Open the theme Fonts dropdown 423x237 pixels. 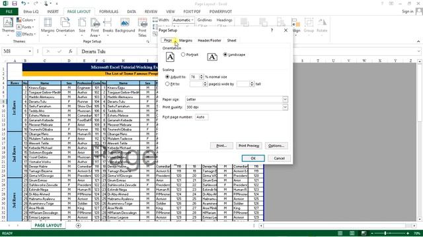click(25, 27)
